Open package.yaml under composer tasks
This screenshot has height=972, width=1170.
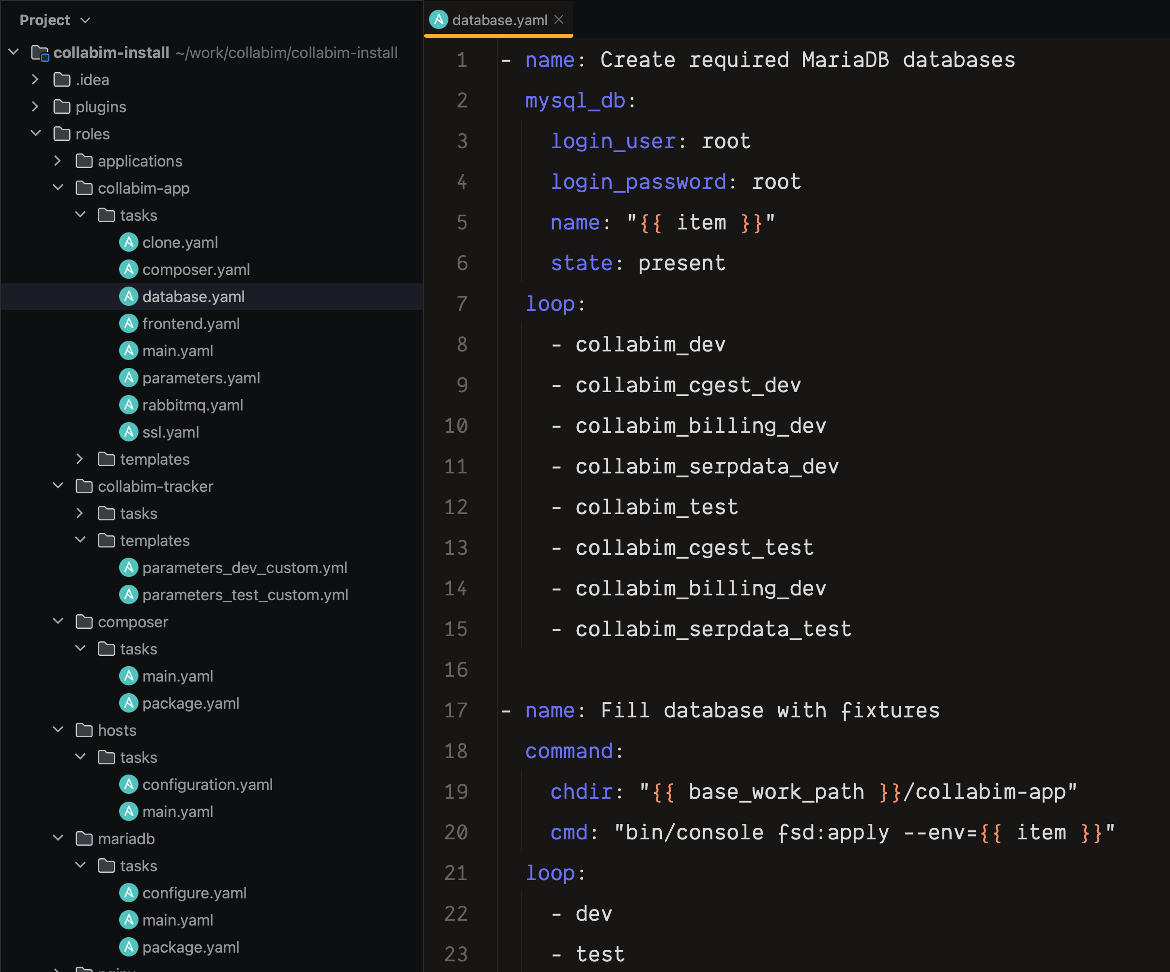pos(190,703)
